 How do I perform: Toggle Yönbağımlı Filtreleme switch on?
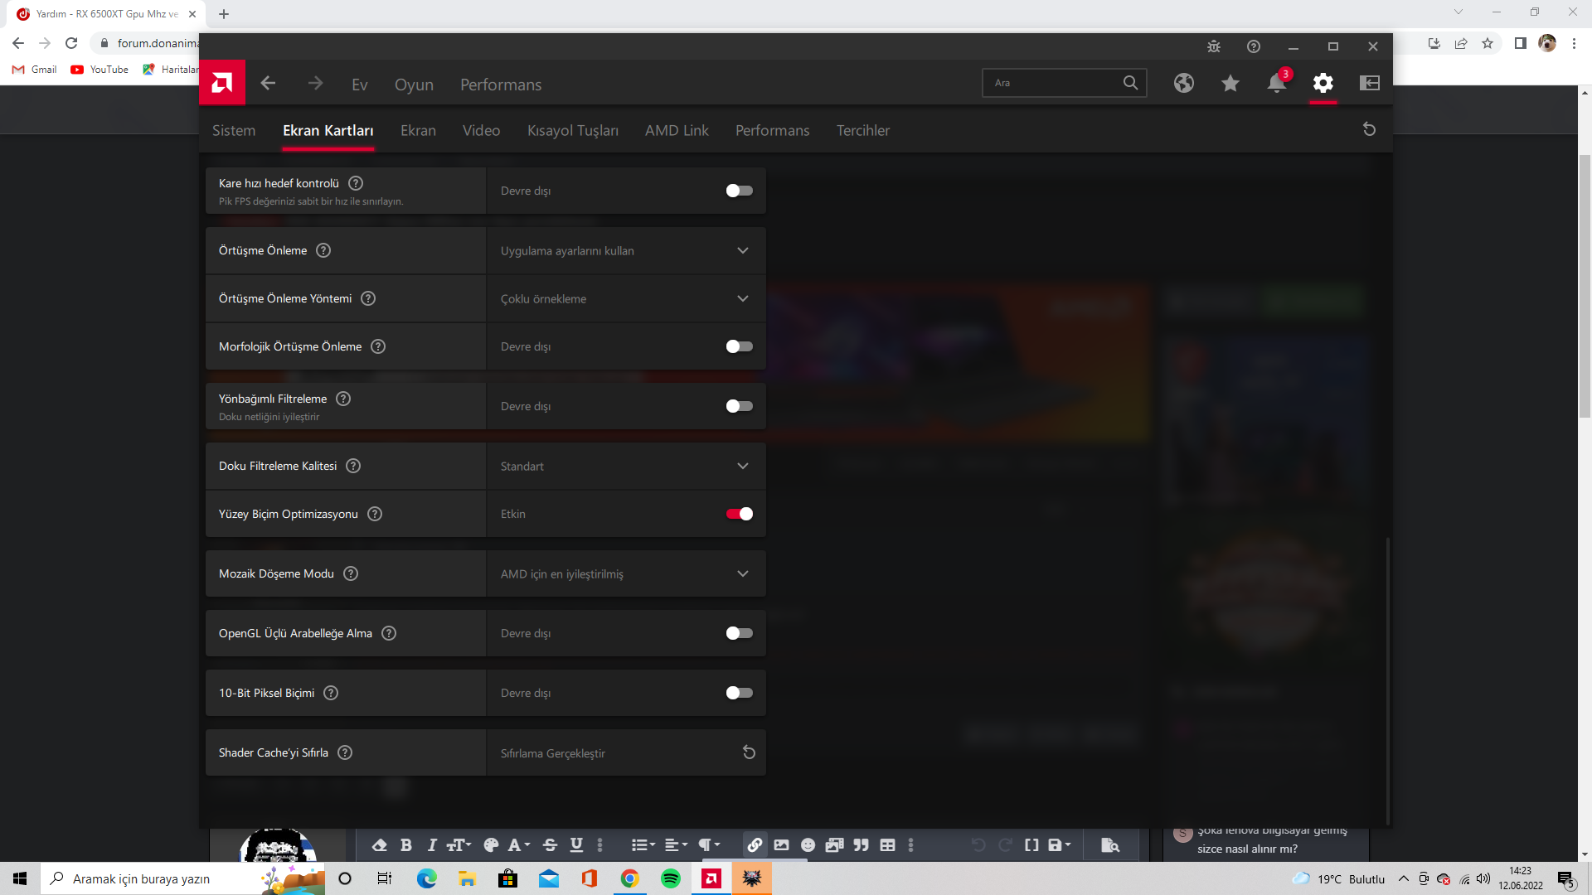coord(739,405)
